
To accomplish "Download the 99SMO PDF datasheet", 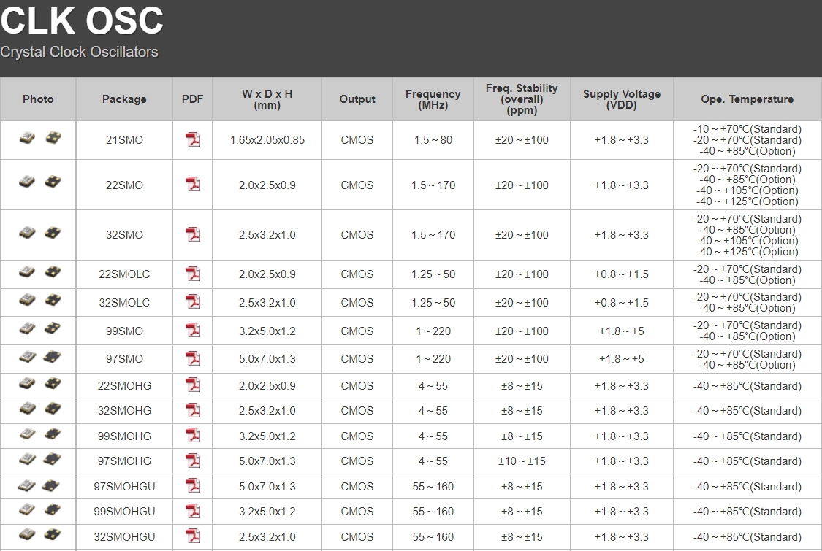I will (x=193, y=331).
